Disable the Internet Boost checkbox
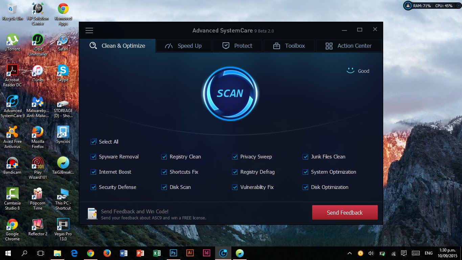 pyautogui.click(x=94, y=172)
